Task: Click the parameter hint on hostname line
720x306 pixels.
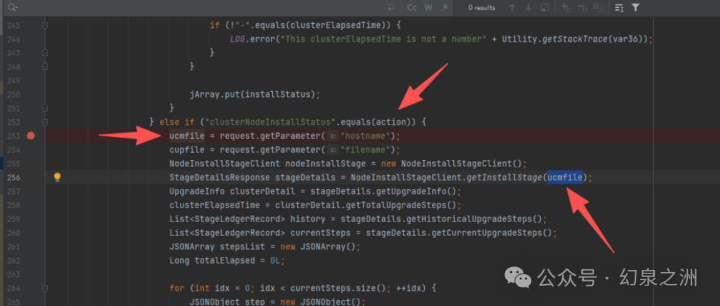Action: pyautogui.click(x=333, y=136)
